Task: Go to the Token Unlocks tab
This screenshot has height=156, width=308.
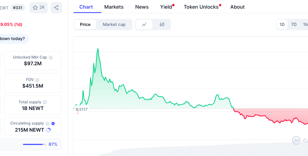Action: point(201,7)
